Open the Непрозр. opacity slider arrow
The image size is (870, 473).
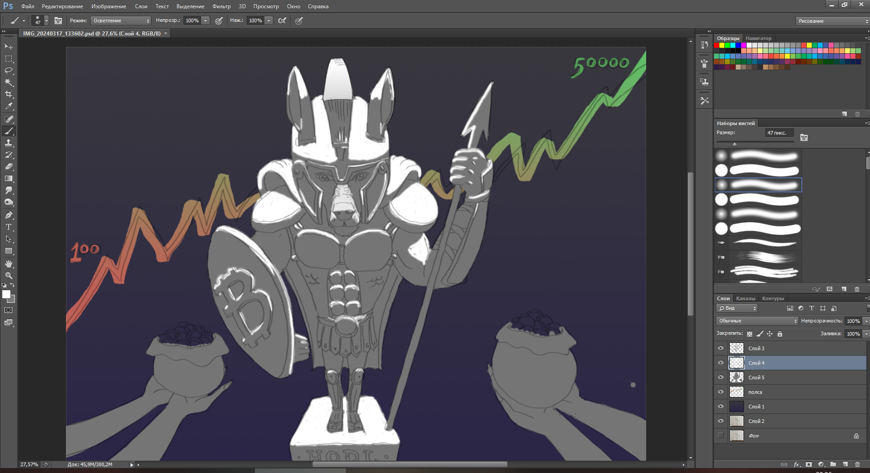pyautogui.click(x=206, y=20)
